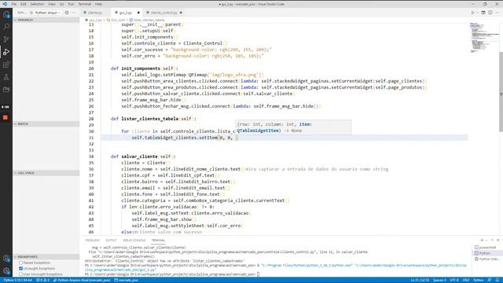Open debug views ellipsis menu

coord(74,13)
